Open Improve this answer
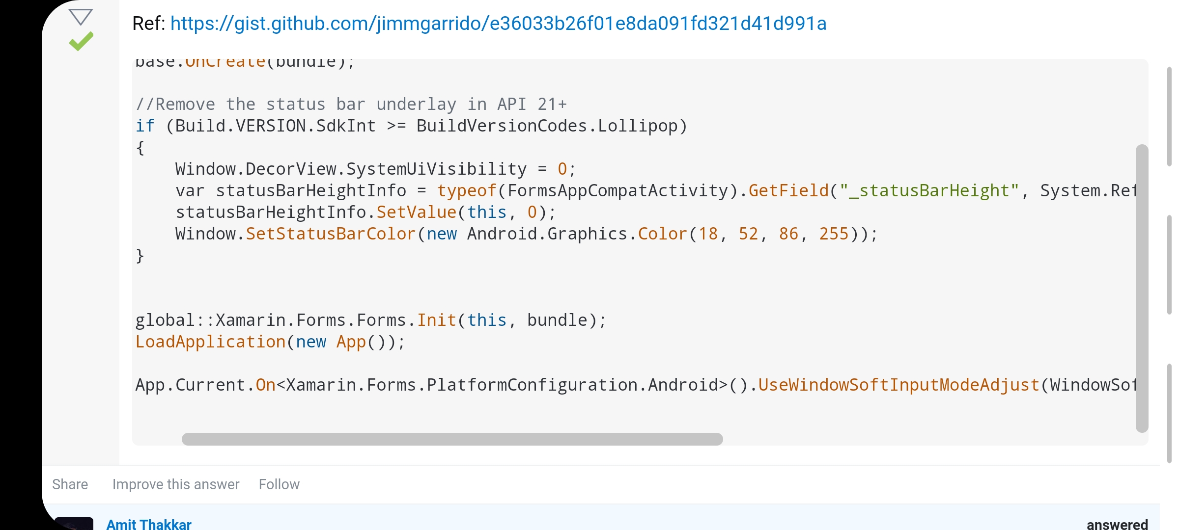Viewport: 1179px width, 530px height. click(176, 484)
